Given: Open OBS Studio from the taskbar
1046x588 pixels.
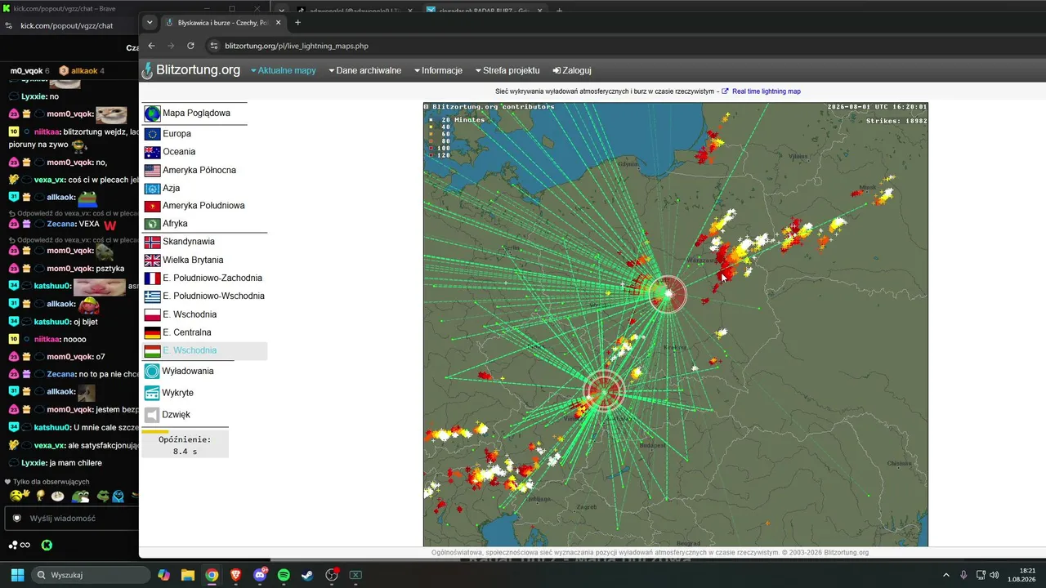Looking at the screenshot, I should point(332,575).
